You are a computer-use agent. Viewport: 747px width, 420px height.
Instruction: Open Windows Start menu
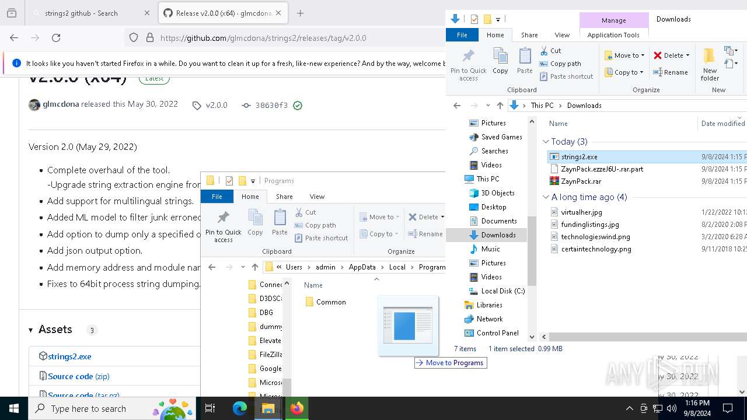pos(14,408)
